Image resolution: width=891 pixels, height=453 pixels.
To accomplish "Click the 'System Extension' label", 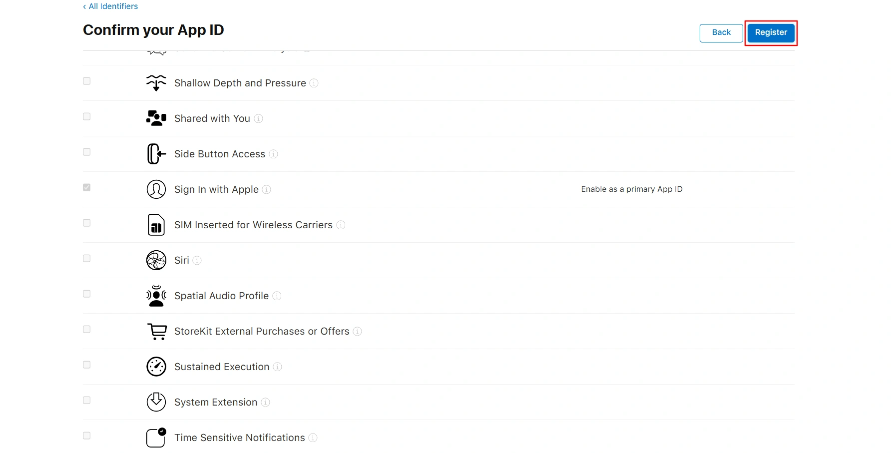I will tap(216, 402).
